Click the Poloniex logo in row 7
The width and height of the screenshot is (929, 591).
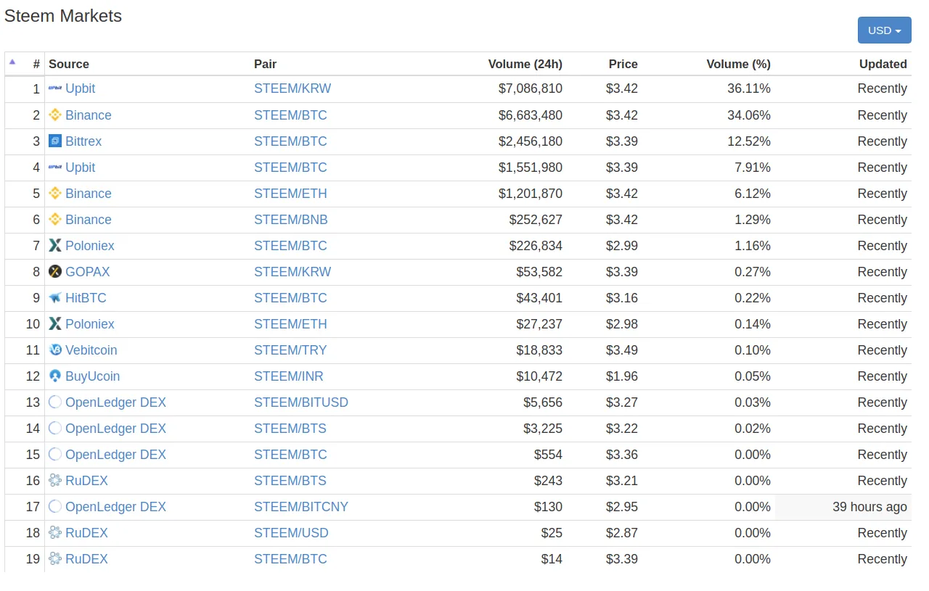click(55, 245)
